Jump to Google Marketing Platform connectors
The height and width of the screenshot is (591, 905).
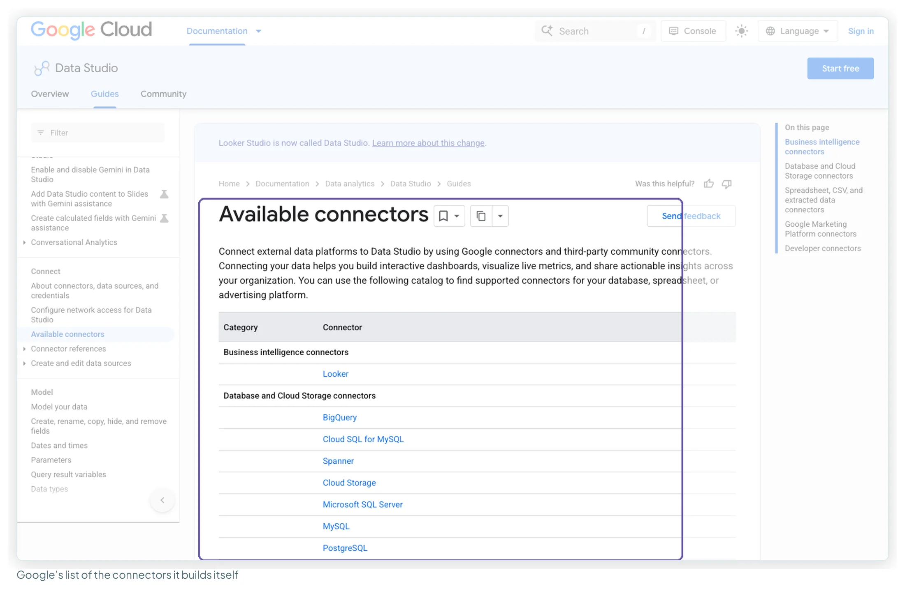point(820,229)
